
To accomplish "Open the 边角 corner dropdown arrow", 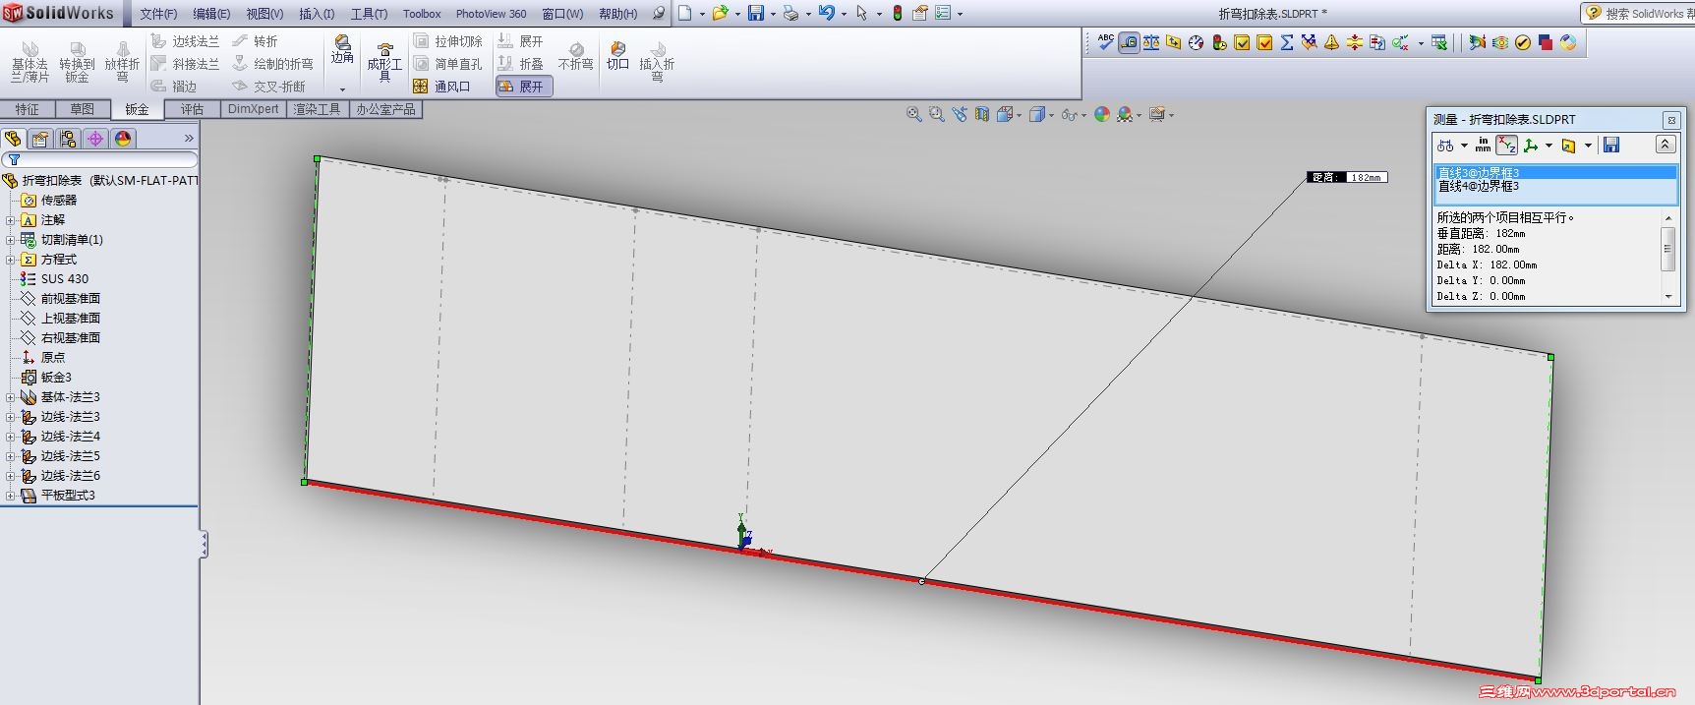I will click(x=342, y=89).
